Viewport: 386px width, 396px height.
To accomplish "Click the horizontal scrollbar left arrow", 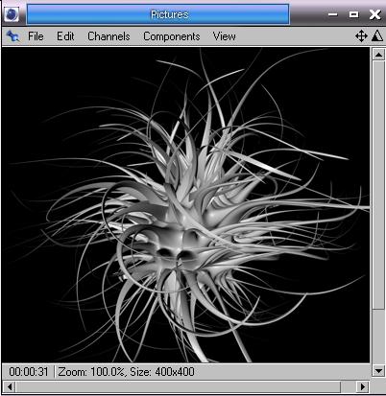I will click(x=10, y=386).
